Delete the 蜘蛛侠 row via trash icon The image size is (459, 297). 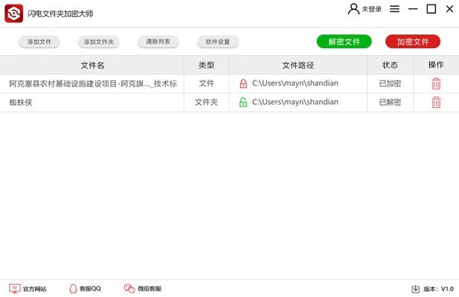pyautogui.click(x=436, y=103)
